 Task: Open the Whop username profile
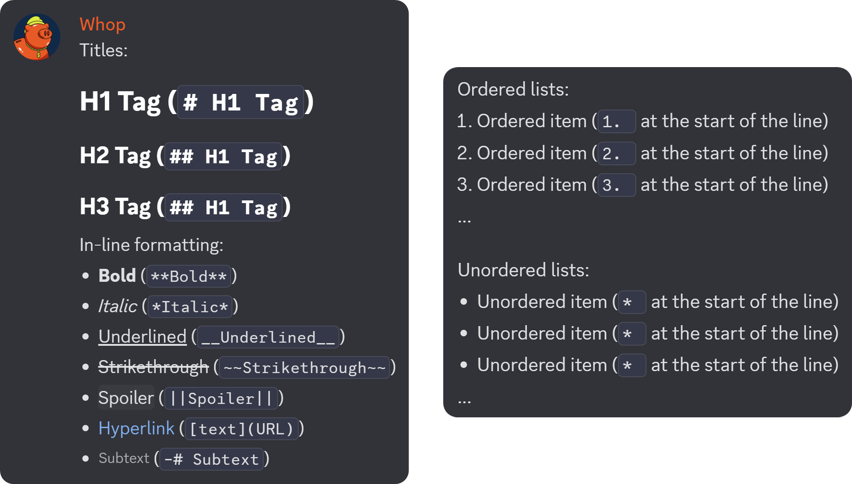point(103,24)
